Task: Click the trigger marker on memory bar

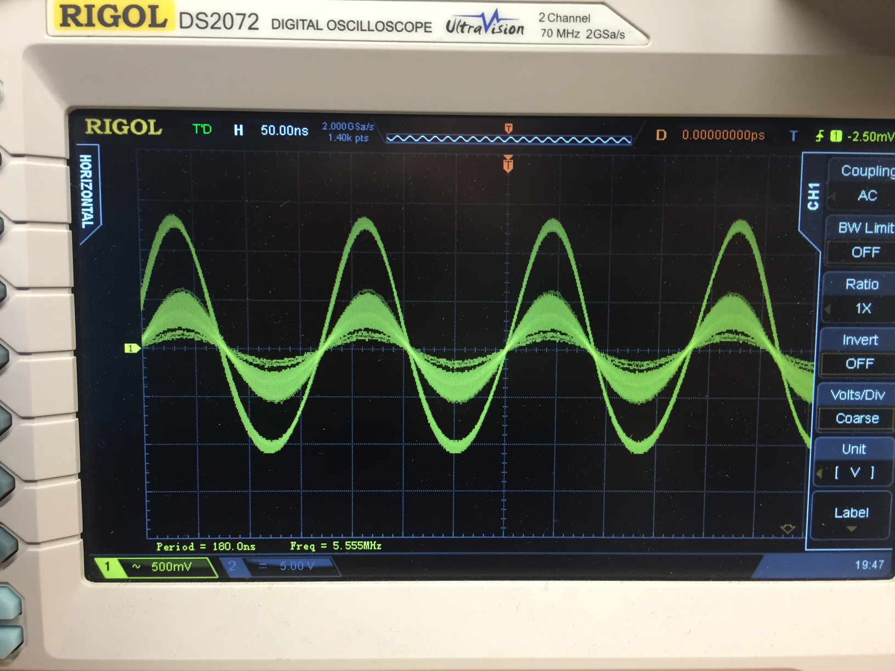Action: click(x=509, y=128)
